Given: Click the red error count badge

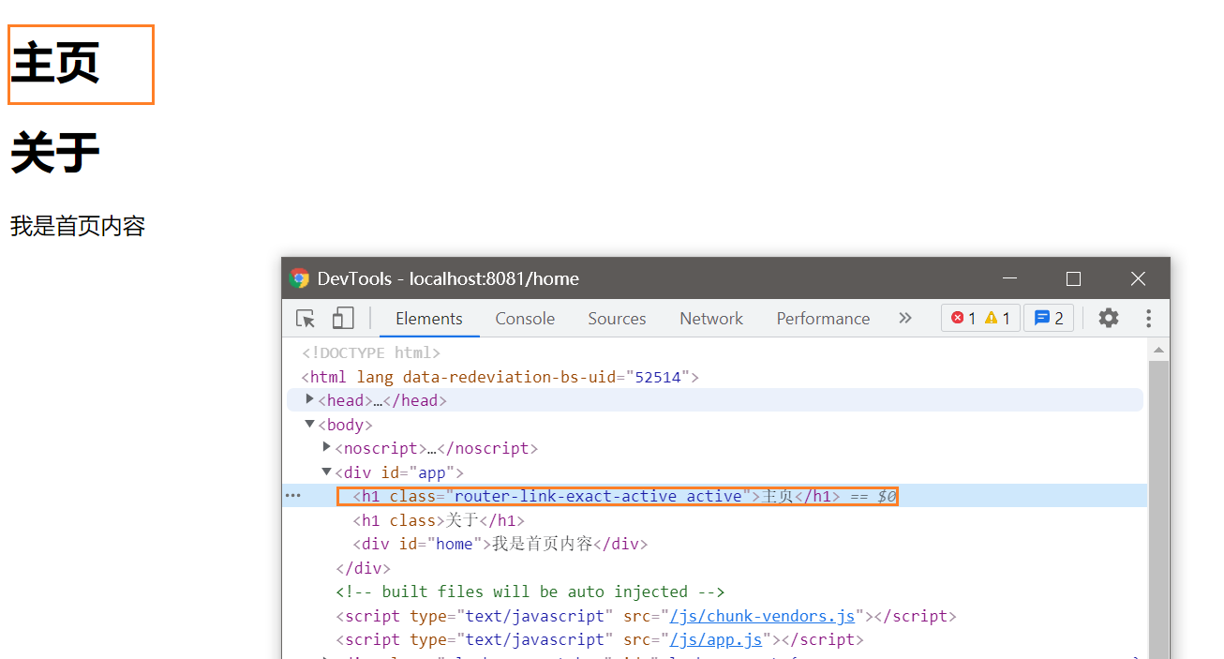Looking at the screenshot, I should (963, 318).
